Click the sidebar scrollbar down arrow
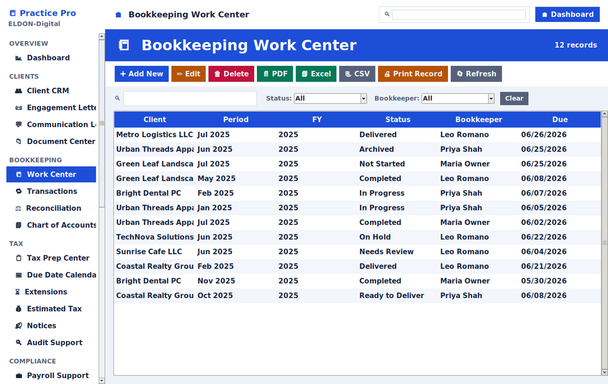The width and height of the screenshot is (608, 384). tap(102, 380)
